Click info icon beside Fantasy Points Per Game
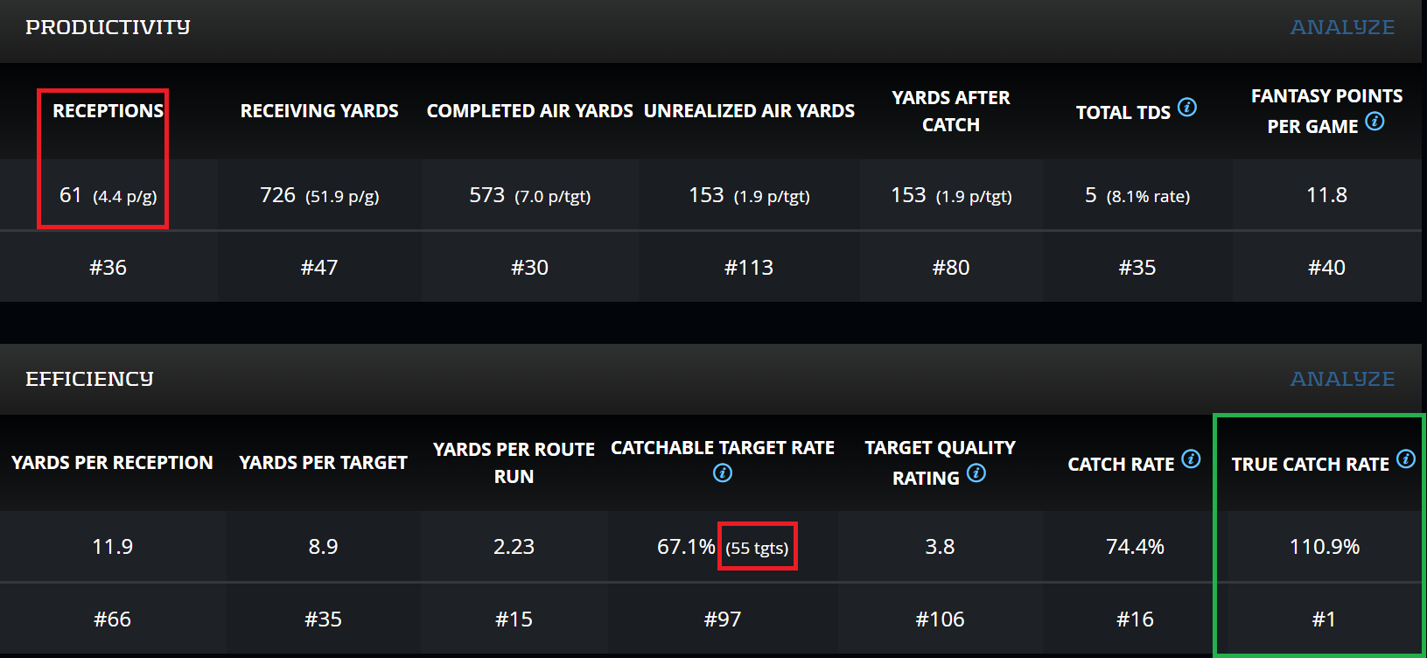This screenshot has width=1427, height=658. click(x=1375, y=122)
